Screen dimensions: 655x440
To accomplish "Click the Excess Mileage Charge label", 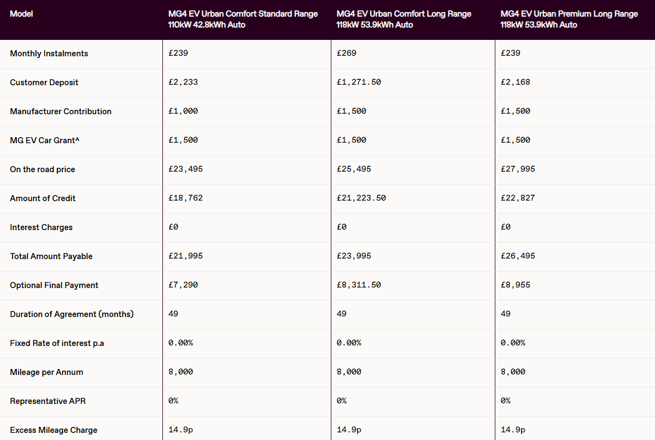I will point(54,430).
